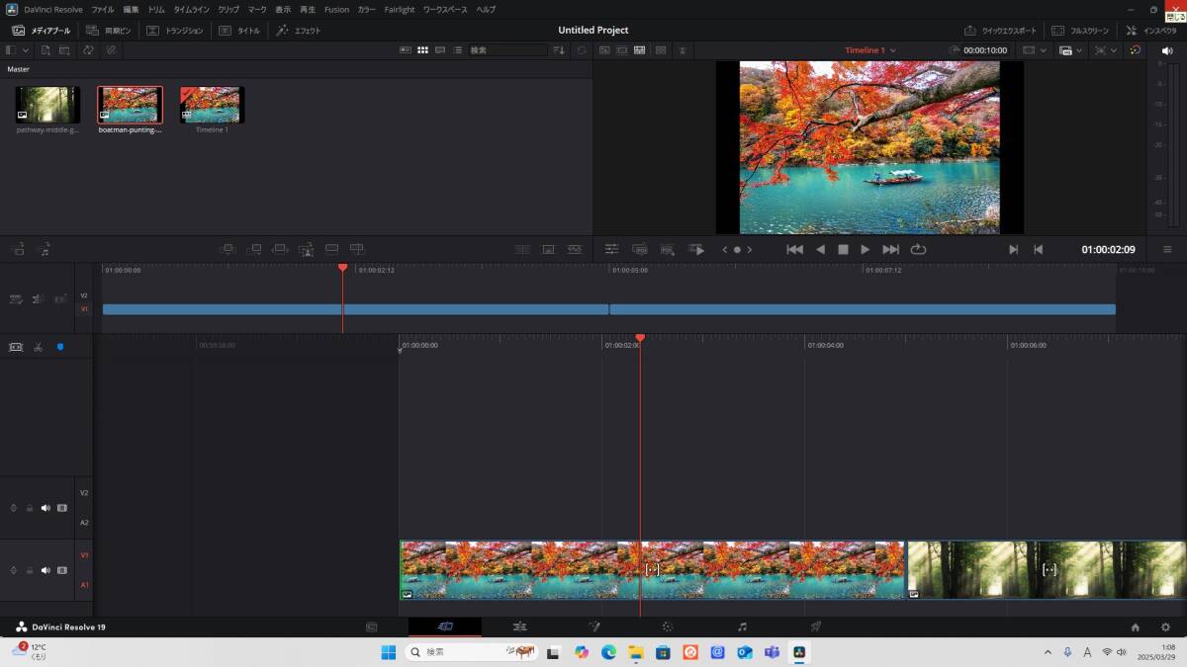Switch to the Fairlight page icon
The width and height of the screenshot is (1187, 667).
[742, 626]
